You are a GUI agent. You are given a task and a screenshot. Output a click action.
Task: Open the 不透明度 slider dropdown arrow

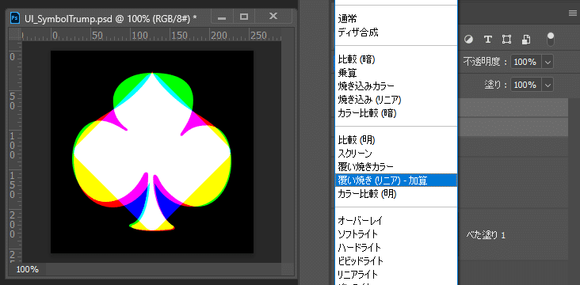[548, 62]
